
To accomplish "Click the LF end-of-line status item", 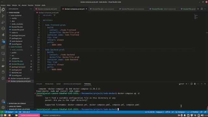I will 173,112.
